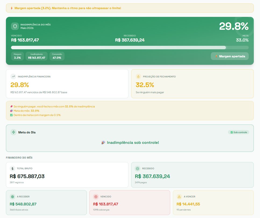Click the A Vencer R$ 14.441,55 amount
The image size is (260, 218).
point(188,204)
